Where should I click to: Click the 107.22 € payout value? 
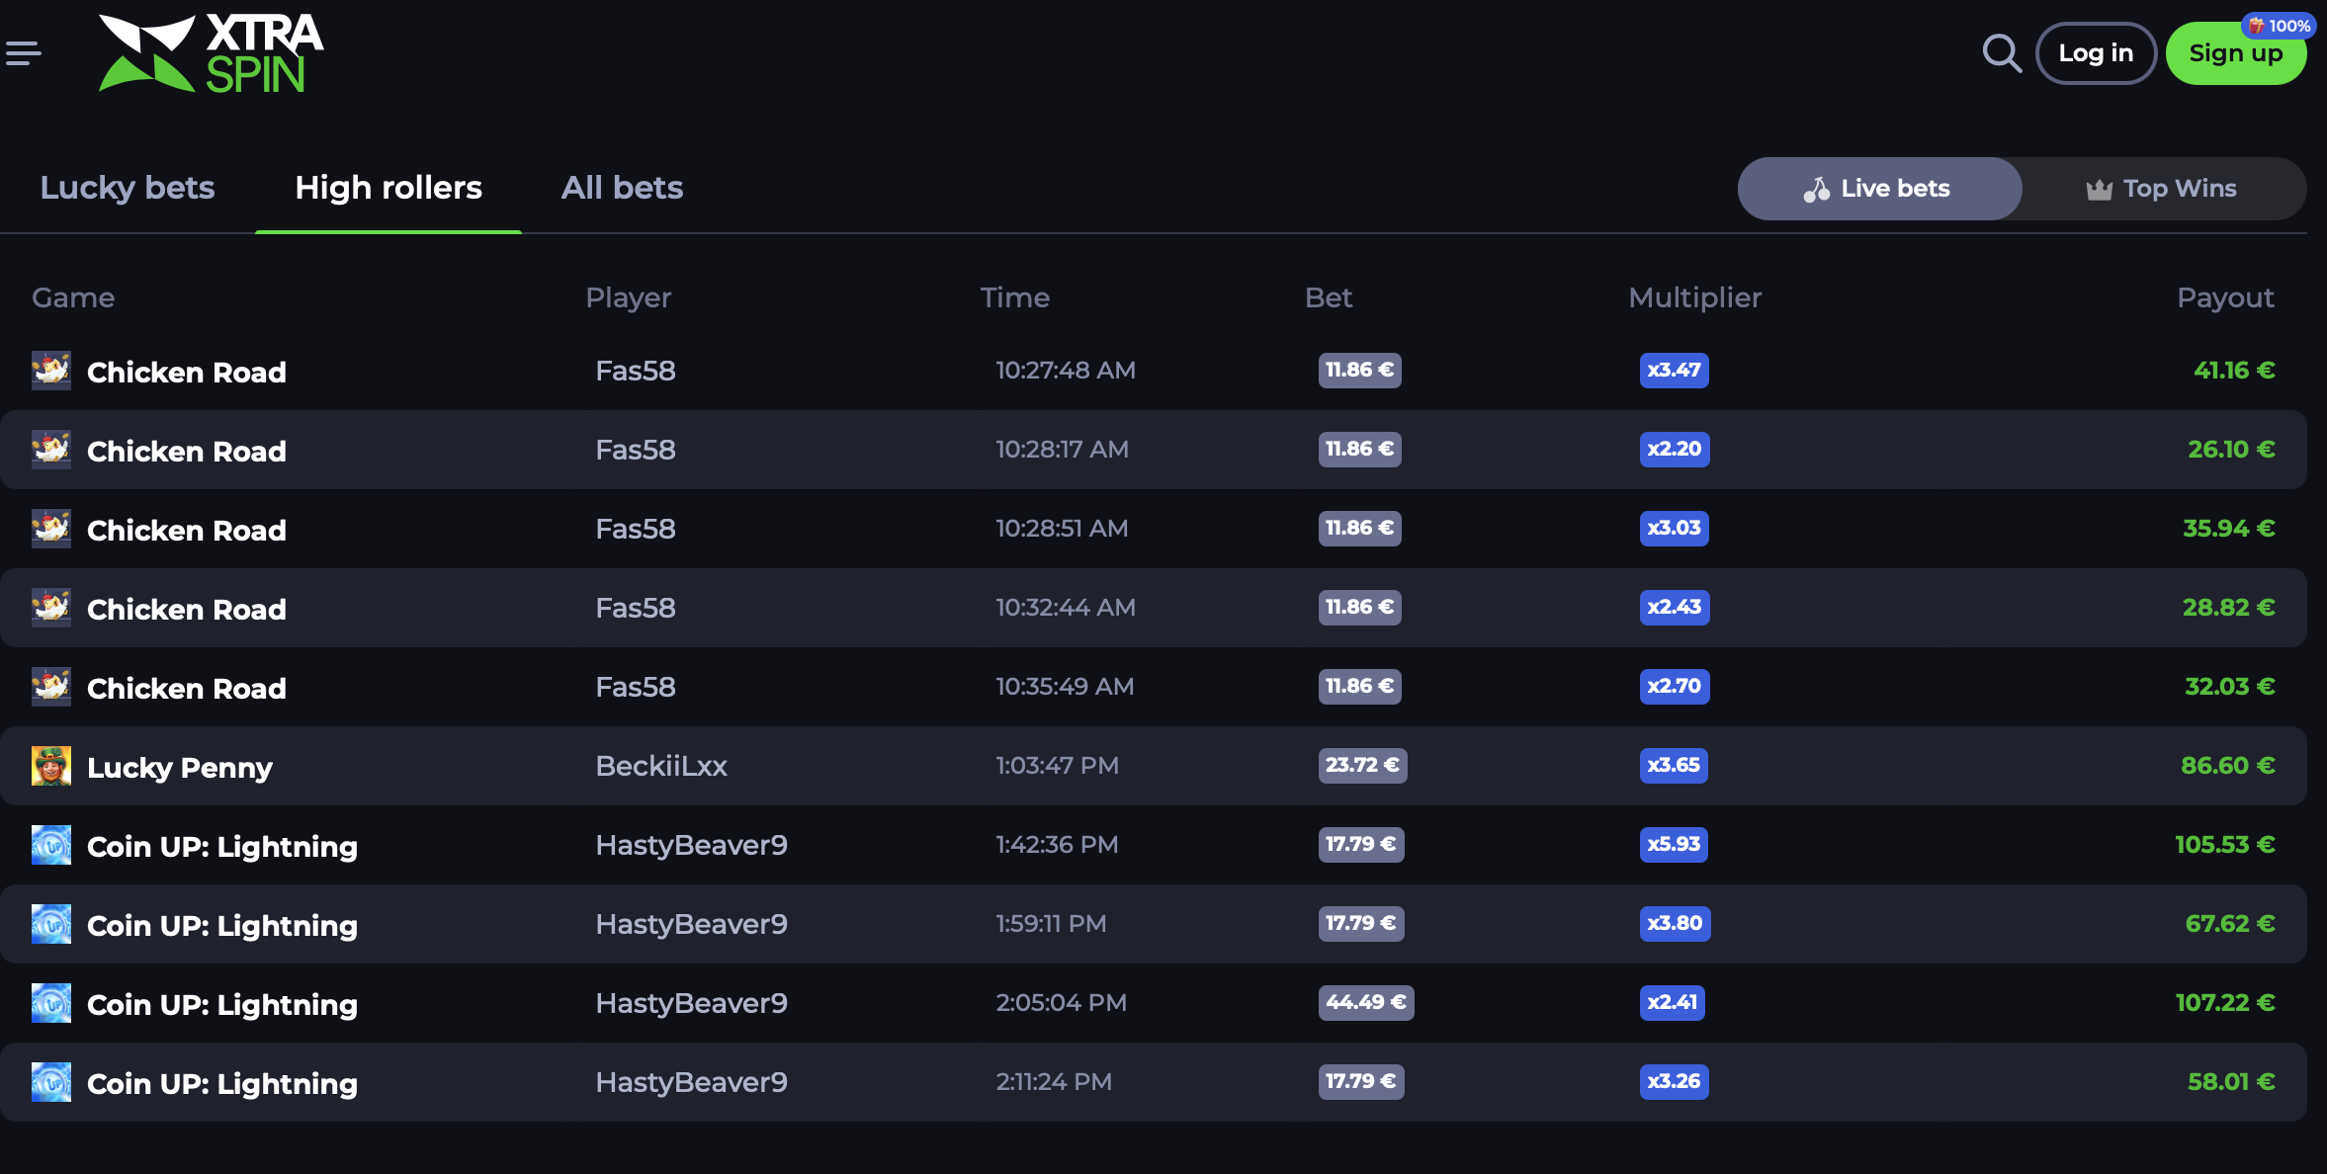point(2225,1003)
